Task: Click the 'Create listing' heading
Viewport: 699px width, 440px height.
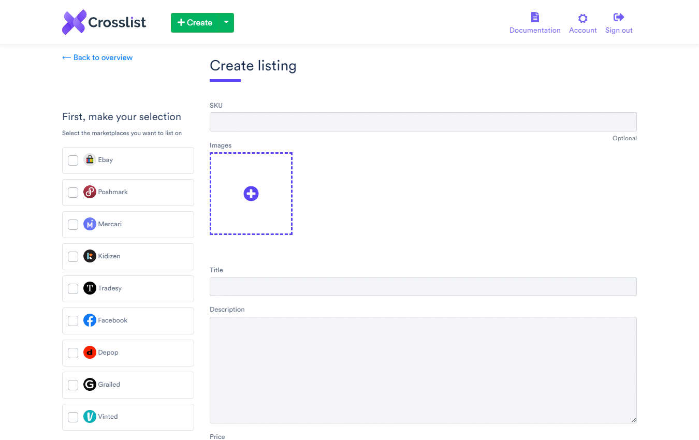Action: pos(253,66)
